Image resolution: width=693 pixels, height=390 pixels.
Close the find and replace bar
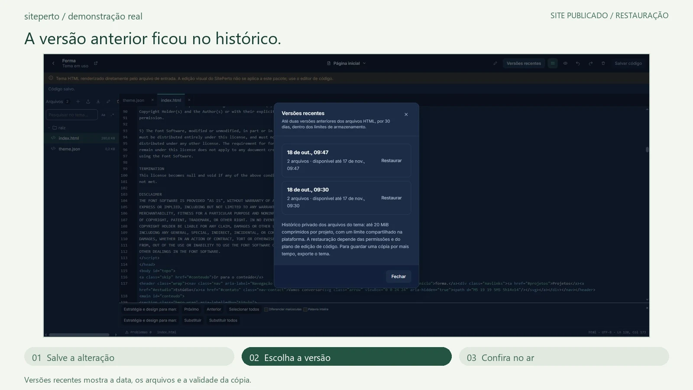tap(647, 308)
